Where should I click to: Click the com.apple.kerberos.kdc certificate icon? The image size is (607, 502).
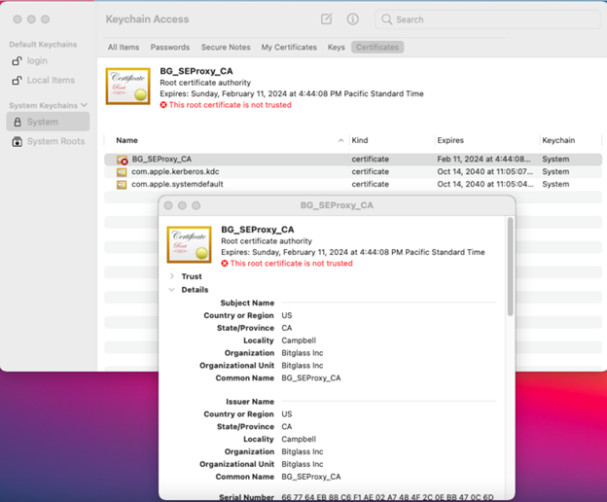123,172
